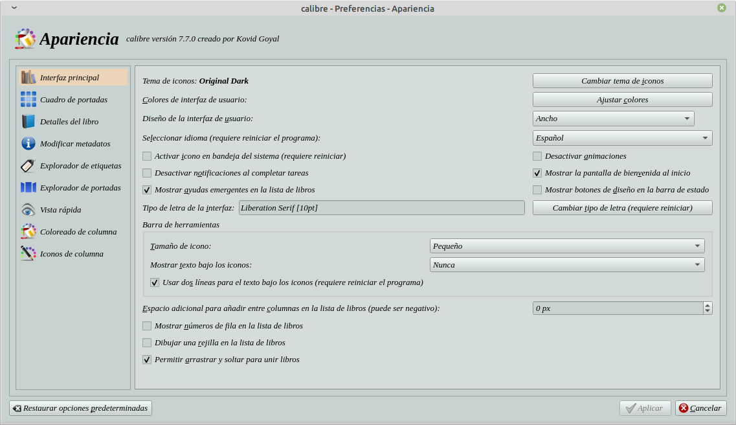Click the 'Colores de interfaz de usuario:' label
This screenshot has height=425, width=736.
coord(194,100)
